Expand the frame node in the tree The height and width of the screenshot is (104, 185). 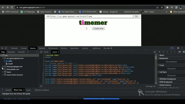point(3,72)
